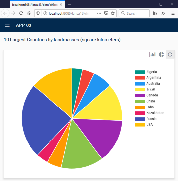178x181 pixels.
Task: Switch to the pie chart view
Action: 161,54
